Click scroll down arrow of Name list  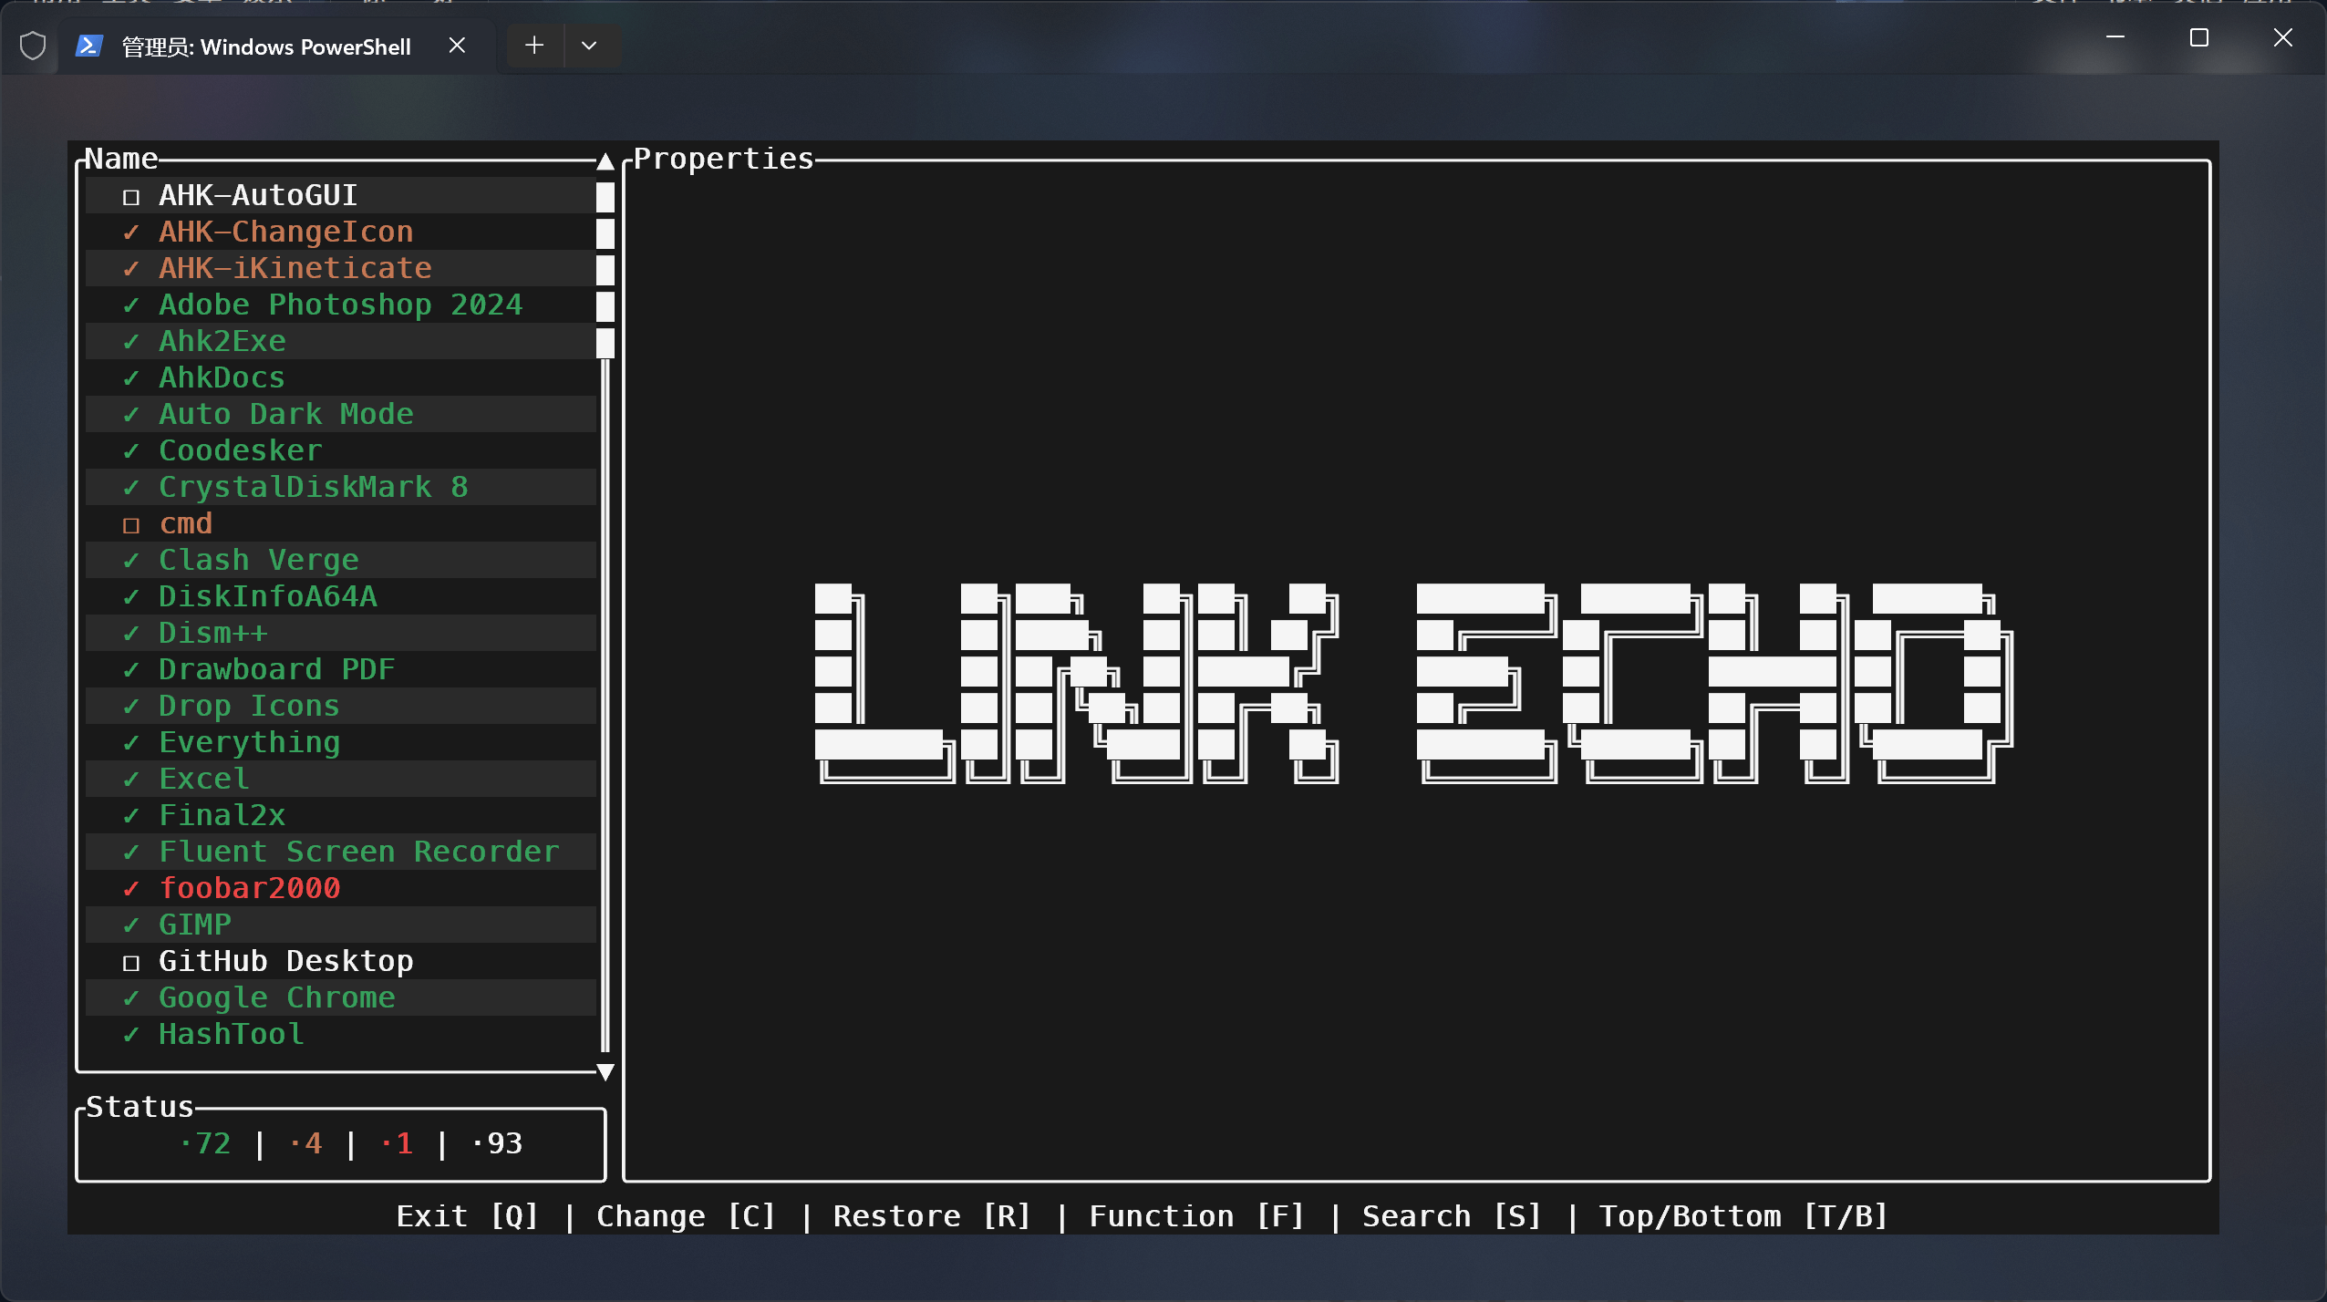coord(605,1071)
